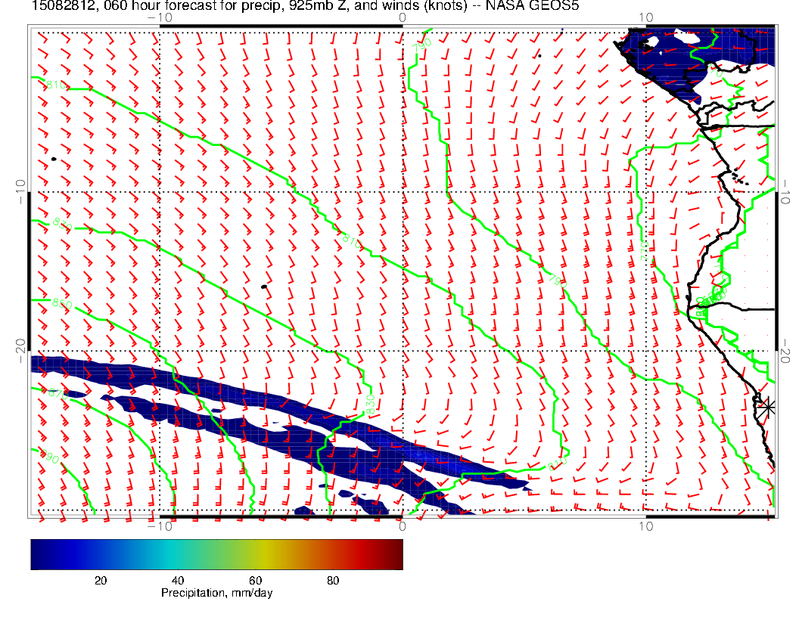Viewport: 799px width, 617px height.
Task: Click the black asterisk marker on the coastline
Action: click(x=768, y=407)
